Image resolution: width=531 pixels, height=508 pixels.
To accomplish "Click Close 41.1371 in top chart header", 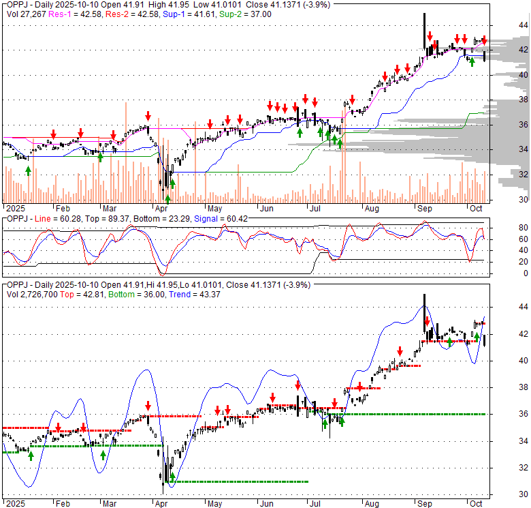I will (x=272, y=5).
